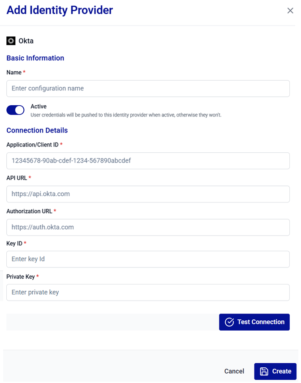
Task: Click the Active label text
Action: tap(39, 107)
